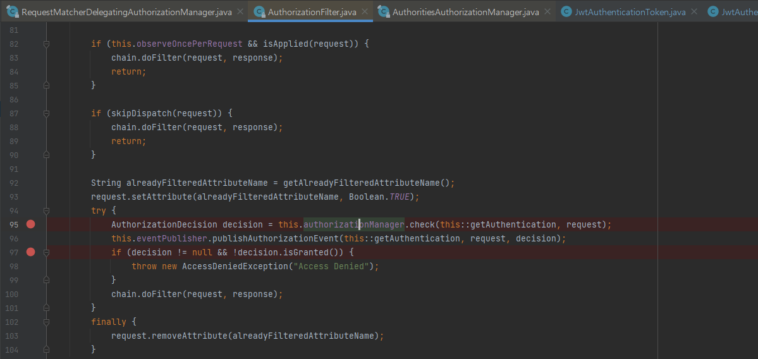The width and height of the screenshot is (758, 359).
Task: Click the isApplied method call
Action: pos(286,44)
